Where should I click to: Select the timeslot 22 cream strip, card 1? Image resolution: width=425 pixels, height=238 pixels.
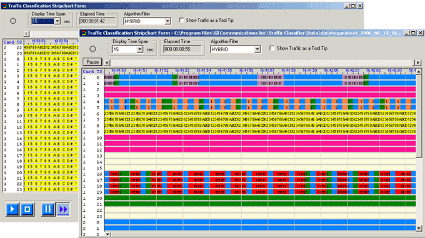coord(260,210)
